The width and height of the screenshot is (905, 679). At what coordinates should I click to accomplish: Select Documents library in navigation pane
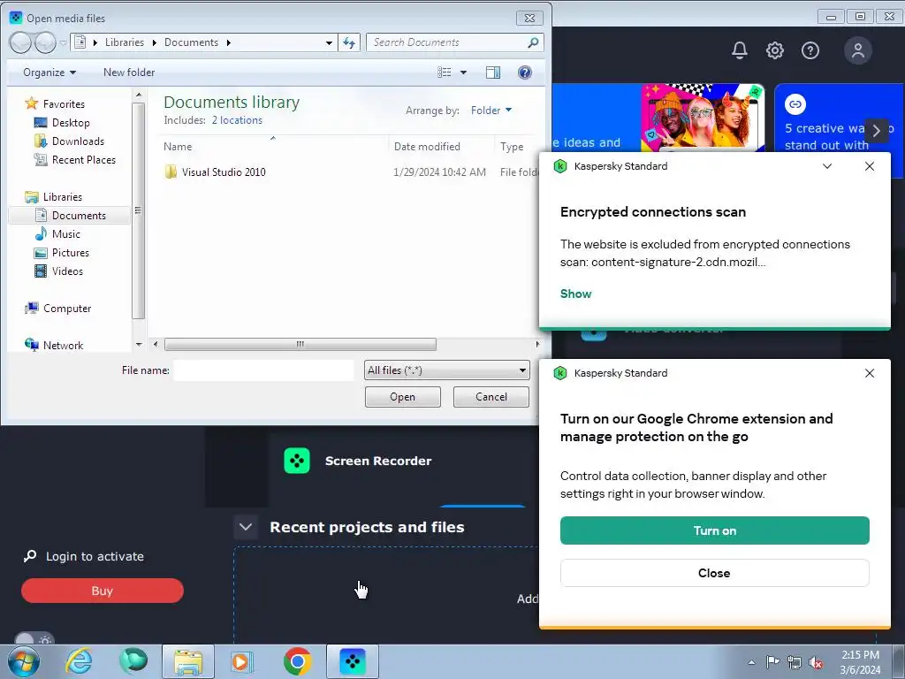(x=71, y=216)
